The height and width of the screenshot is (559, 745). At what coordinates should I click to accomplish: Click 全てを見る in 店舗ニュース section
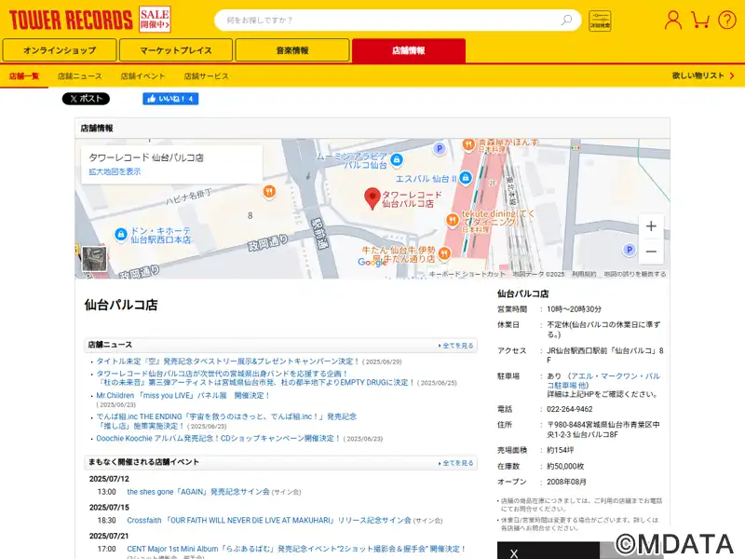(x=456, y=346)
